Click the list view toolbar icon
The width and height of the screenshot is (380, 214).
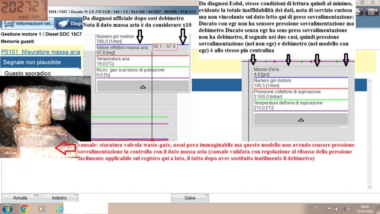click(371, 12)
